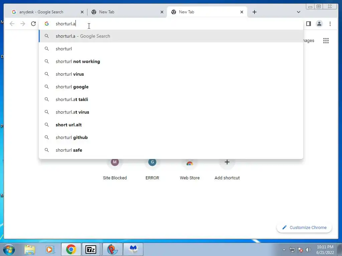Open 7-Zip from the taskbar
342x256 pixels.
[x=91, y=249]
